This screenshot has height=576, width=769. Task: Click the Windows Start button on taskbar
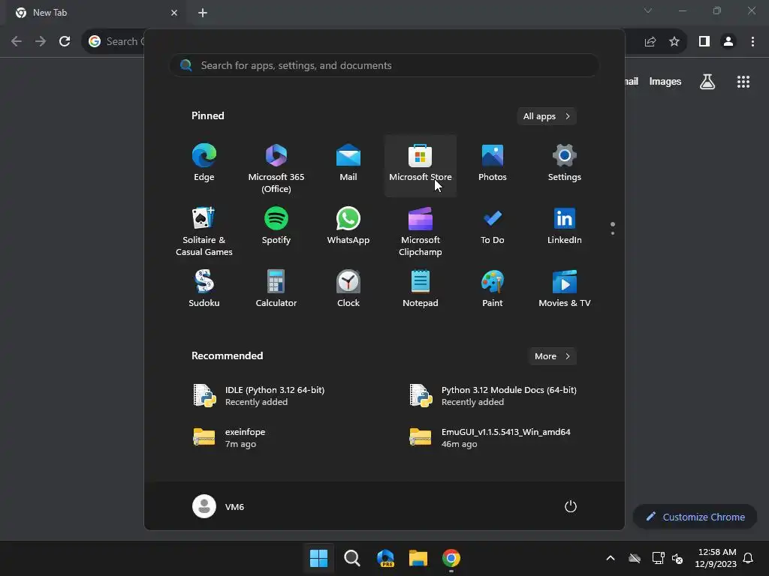[318, 558]
